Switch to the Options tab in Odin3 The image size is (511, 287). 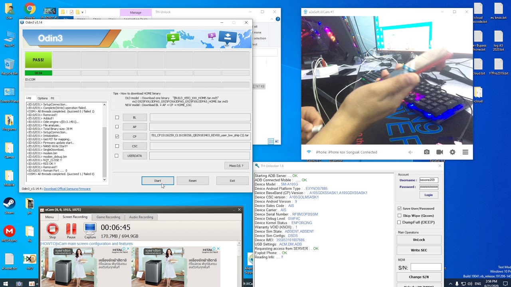tap(43, 98)
